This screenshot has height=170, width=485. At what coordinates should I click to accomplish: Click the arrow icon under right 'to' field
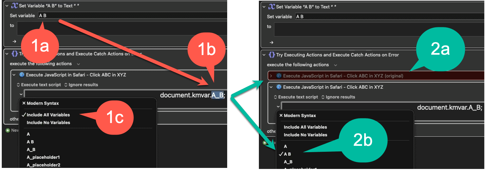tap(272, 42)
